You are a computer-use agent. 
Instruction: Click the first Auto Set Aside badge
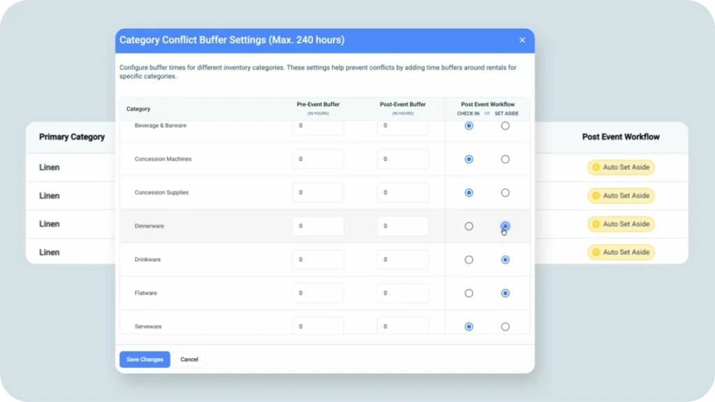[x=621, y=167]
